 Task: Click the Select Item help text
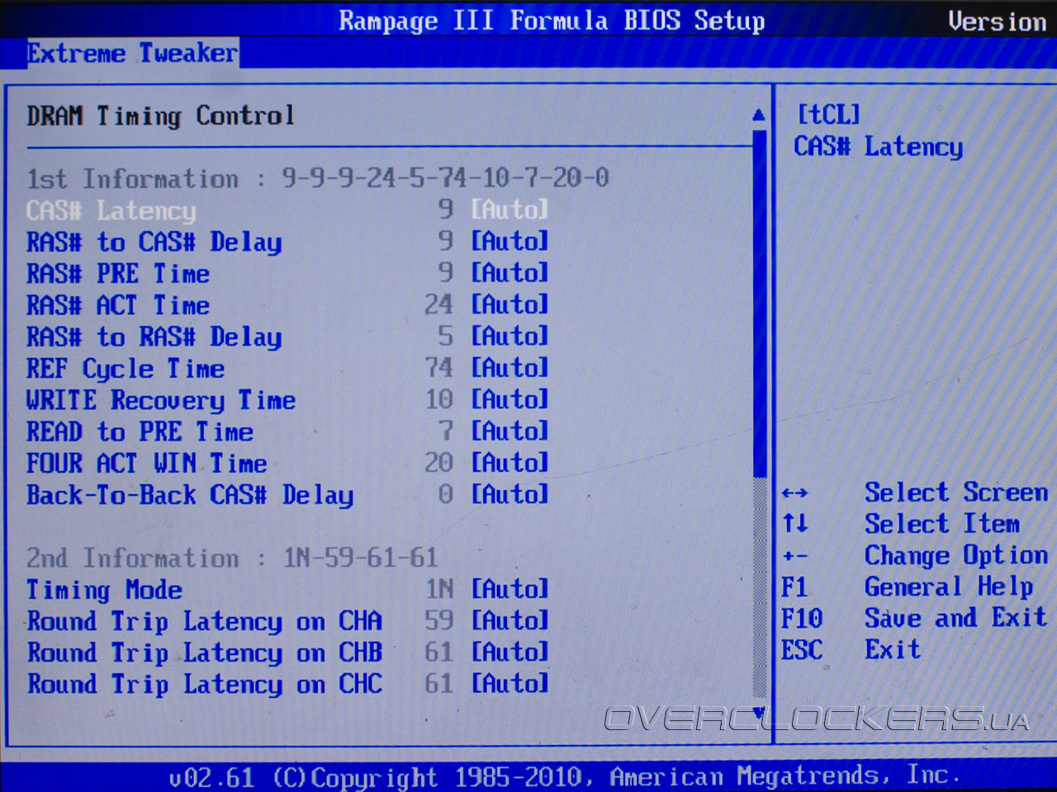942,524
